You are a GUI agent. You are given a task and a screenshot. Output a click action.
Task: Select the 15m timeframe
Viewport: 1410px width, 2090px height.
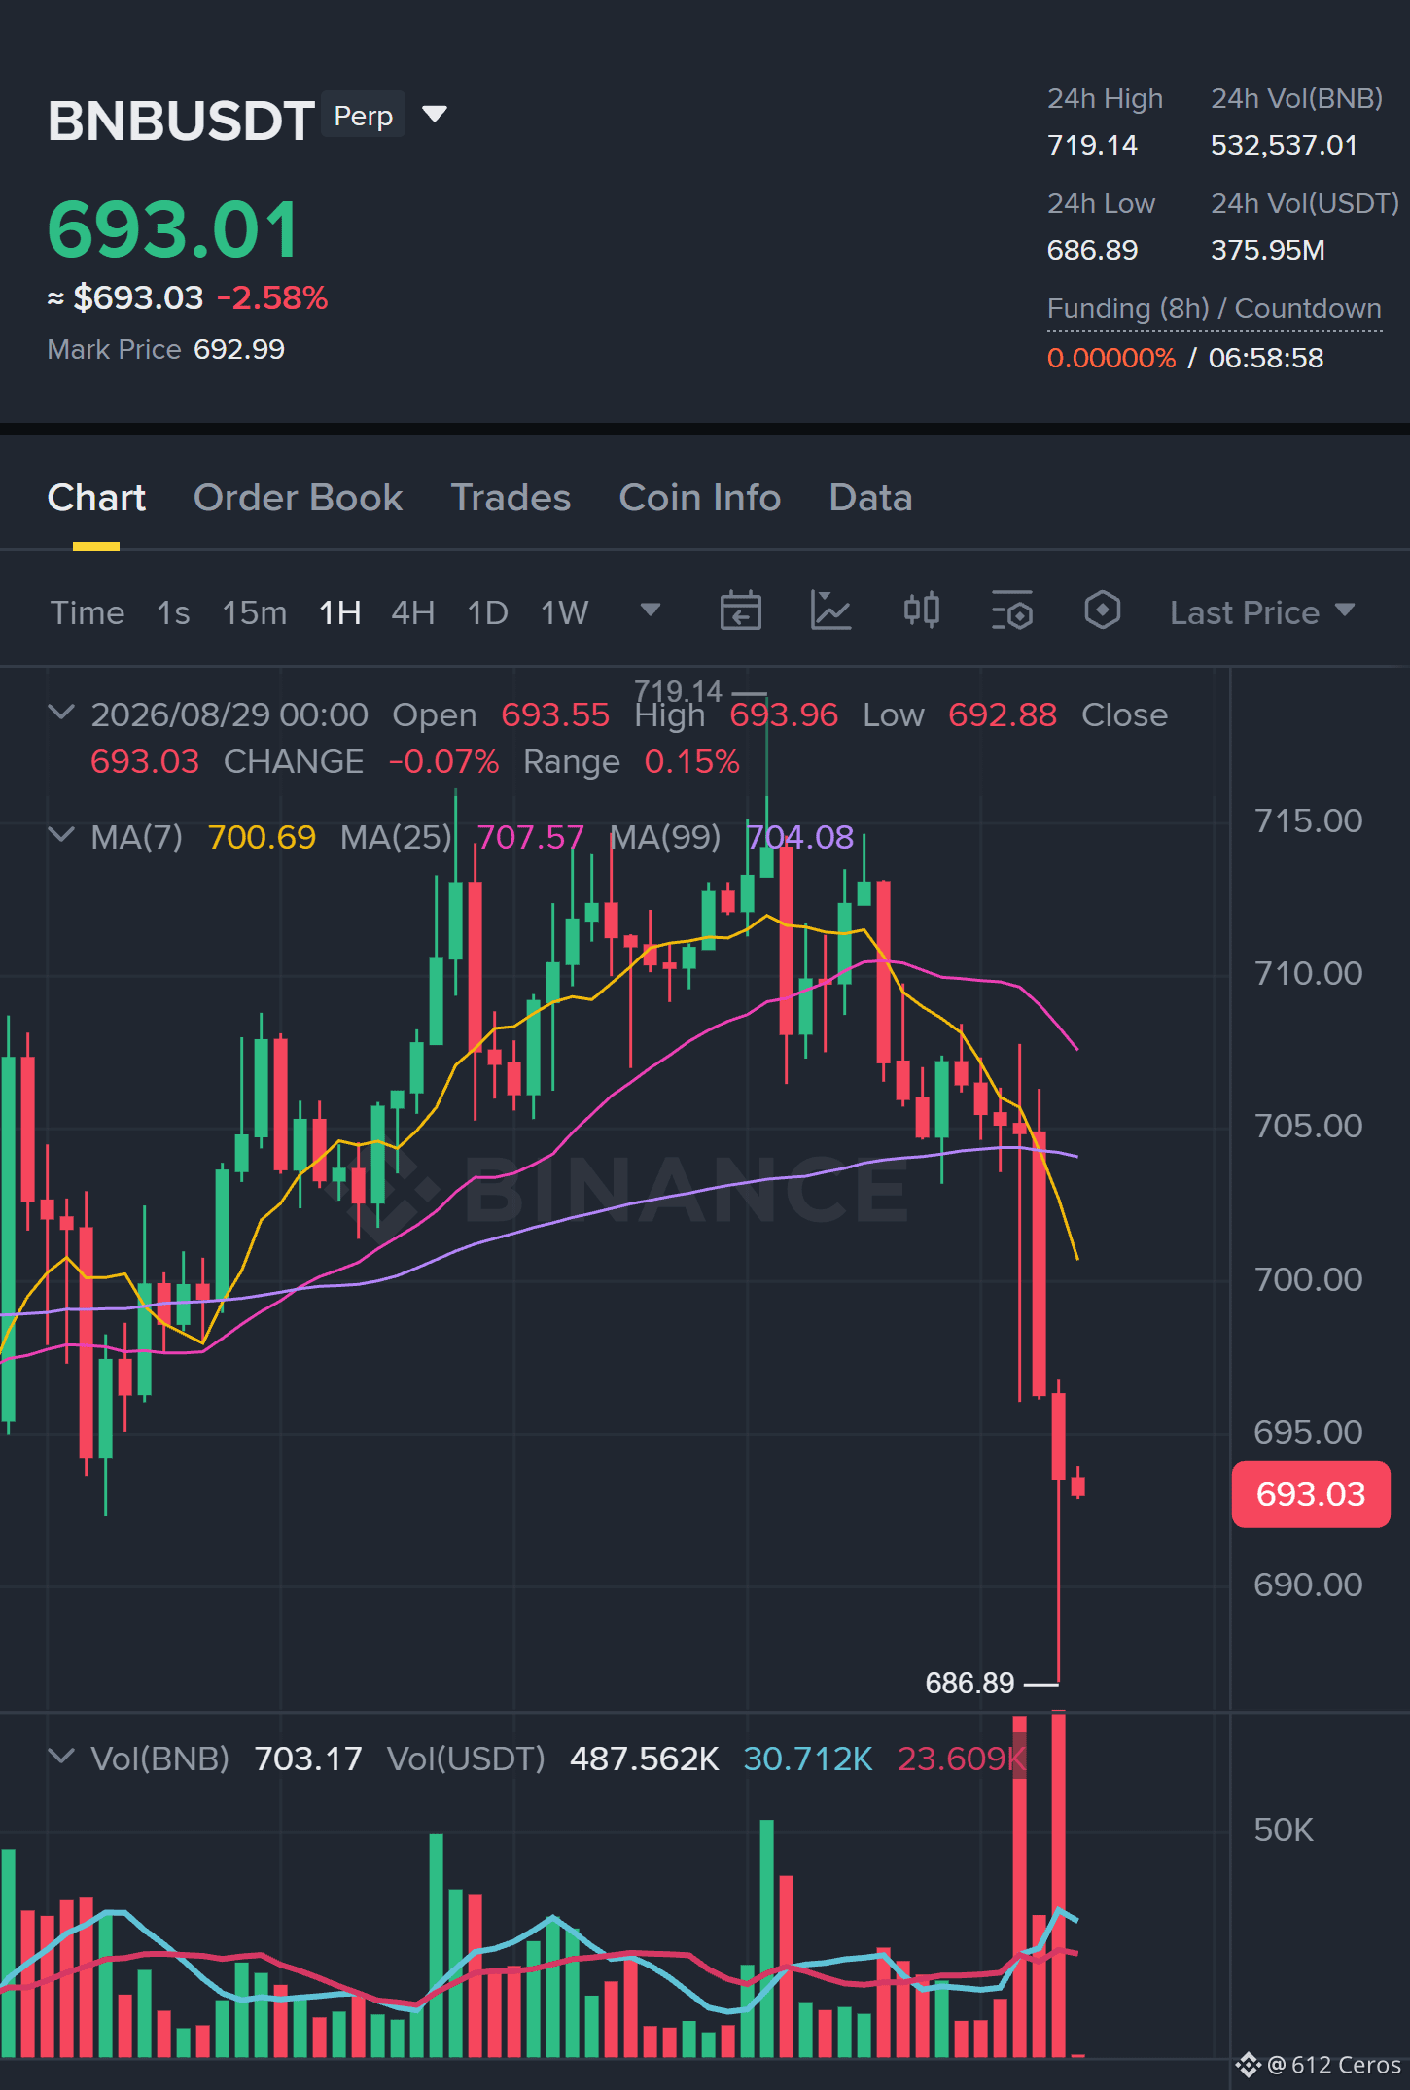coord(255,612)
